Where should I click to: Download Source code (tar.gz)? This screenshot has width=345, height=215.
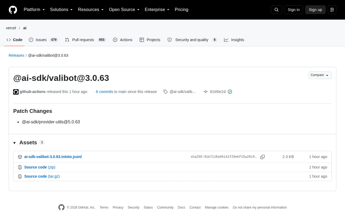click(x=42, y=176)
